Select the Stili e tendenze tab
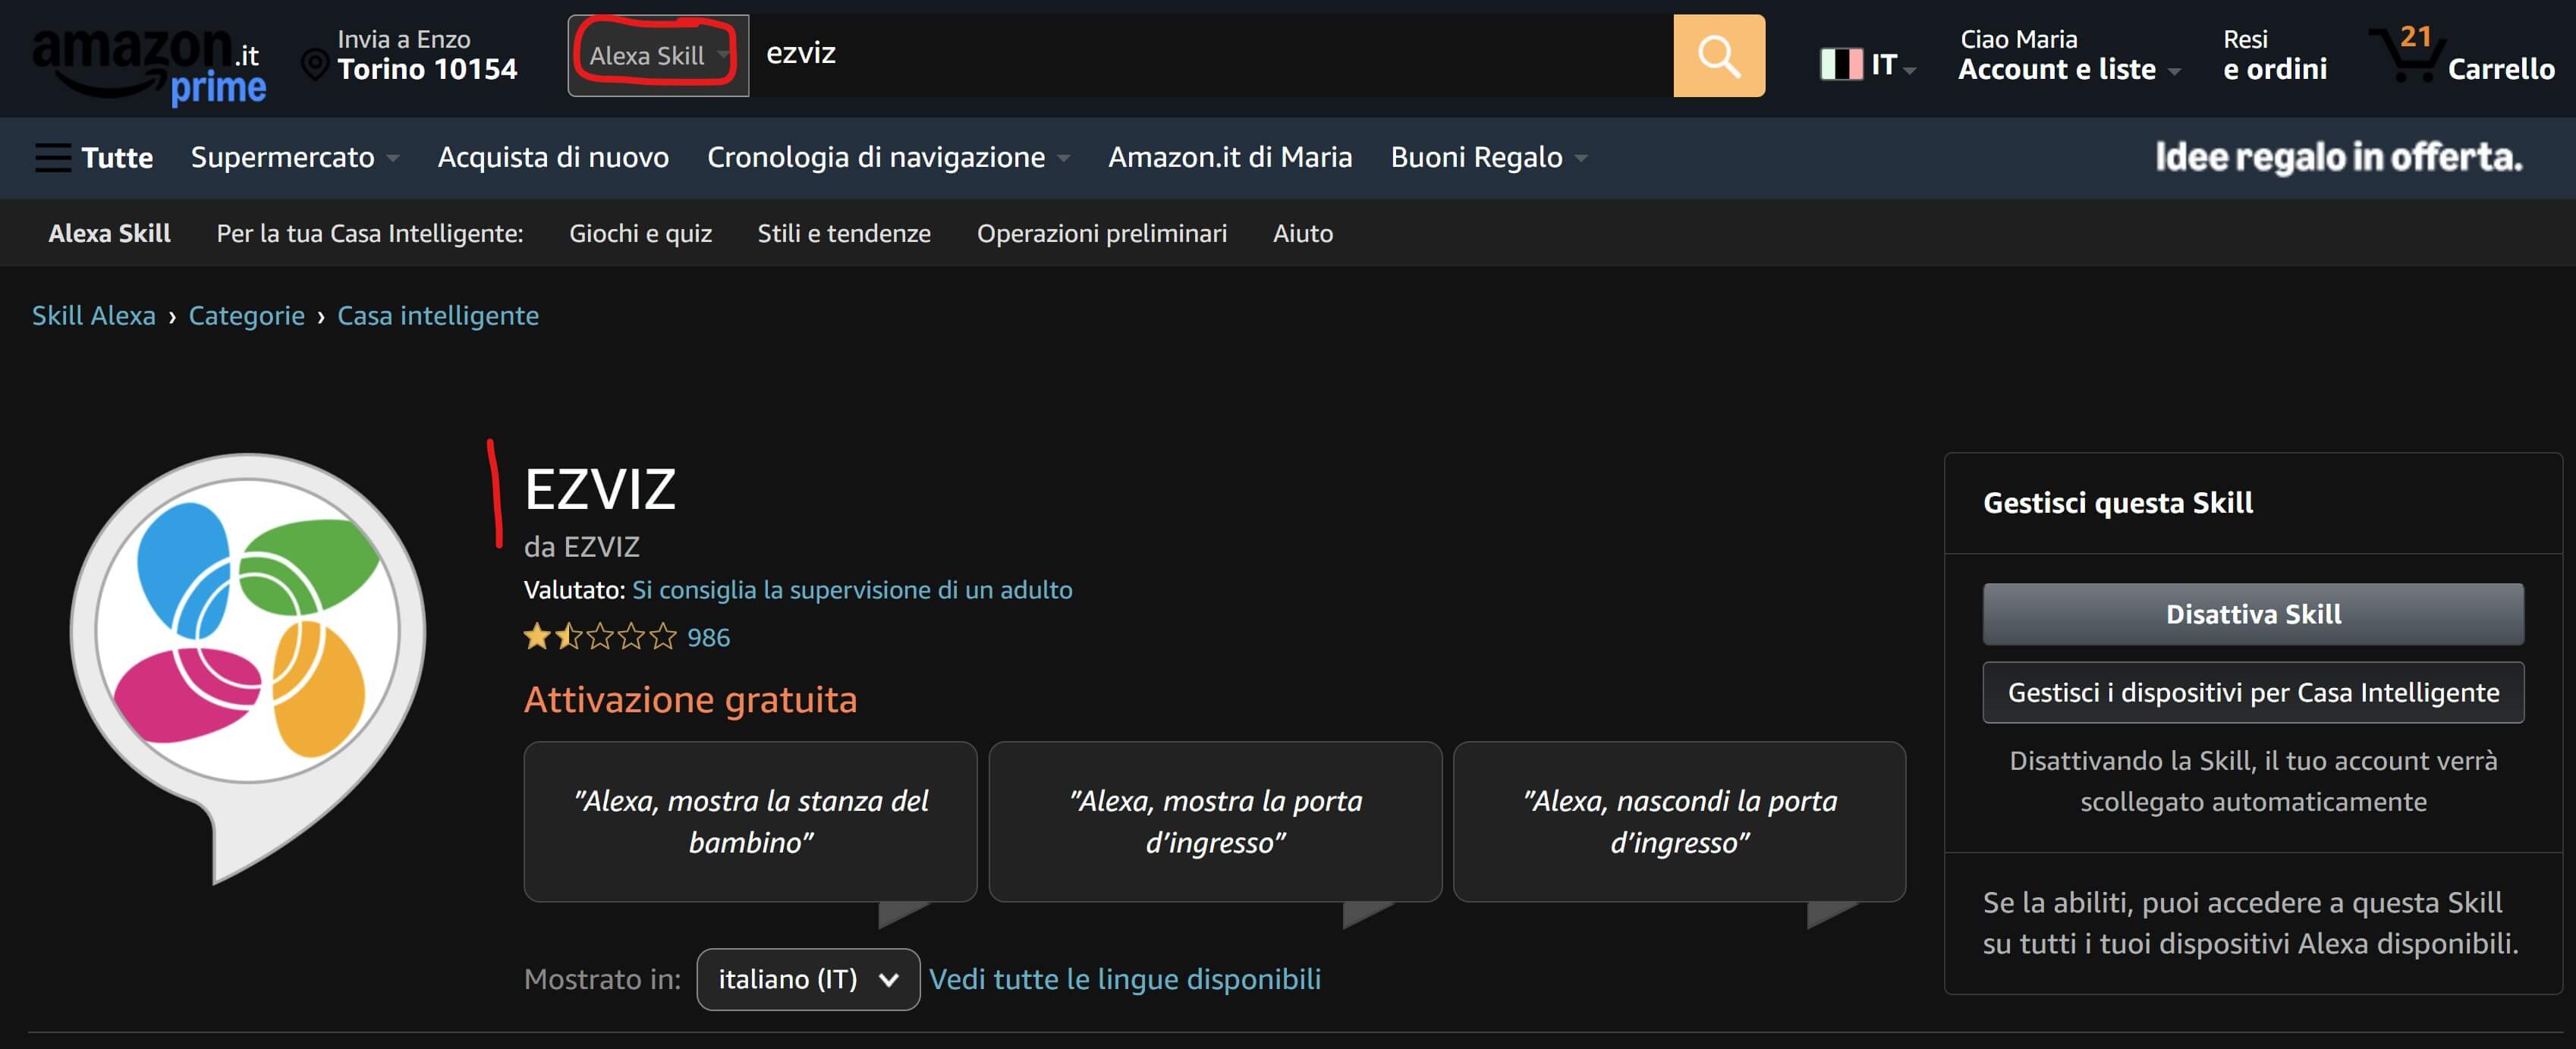Viewport: 2576px width, 1049px height. (843, 233)
